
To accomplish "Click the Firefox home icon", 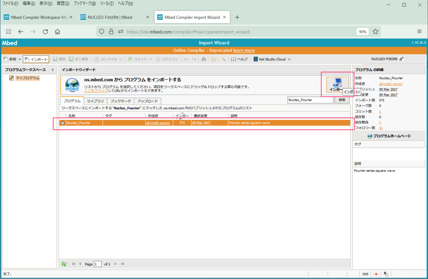I will (x=58, y=31).
